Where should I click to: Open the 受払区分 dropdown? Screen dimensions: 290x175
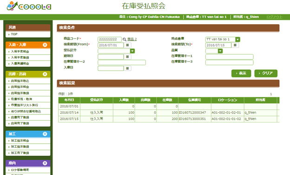132,51
